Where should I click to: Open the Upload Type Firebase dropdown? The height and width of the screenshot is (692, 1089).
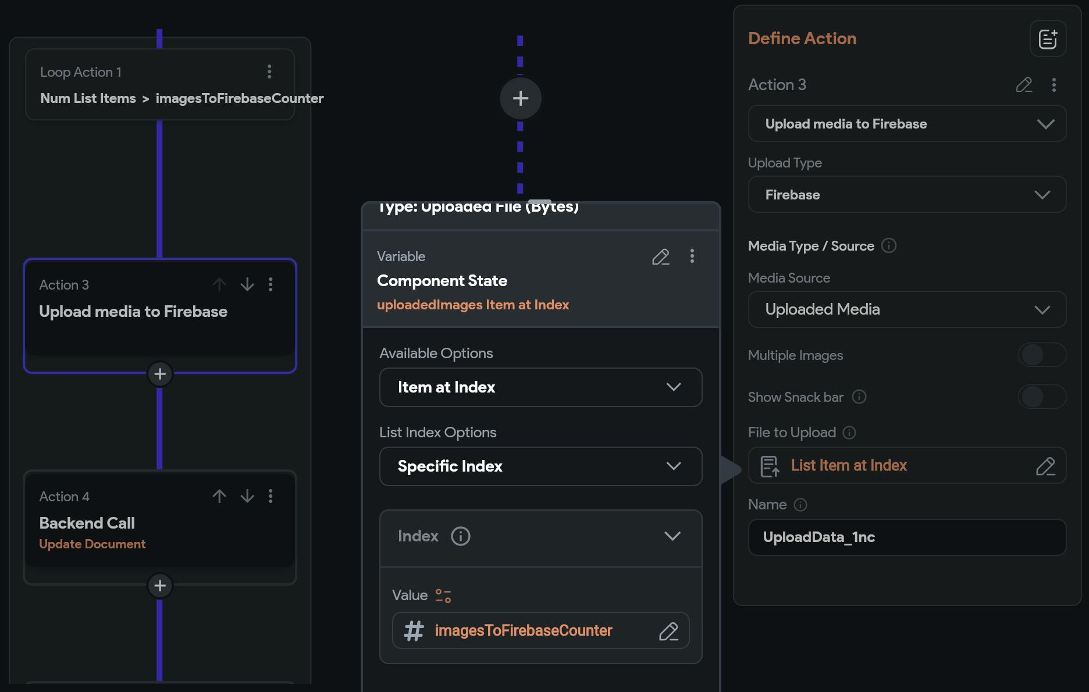click(x=906, y=195)
